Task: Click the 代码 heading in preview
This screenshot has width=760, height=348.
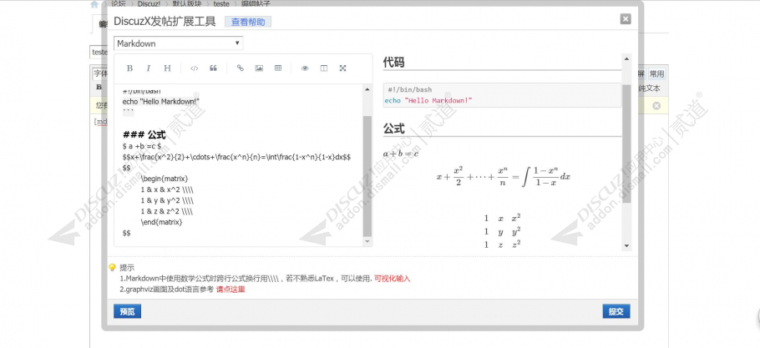Action: coord(393,62)
